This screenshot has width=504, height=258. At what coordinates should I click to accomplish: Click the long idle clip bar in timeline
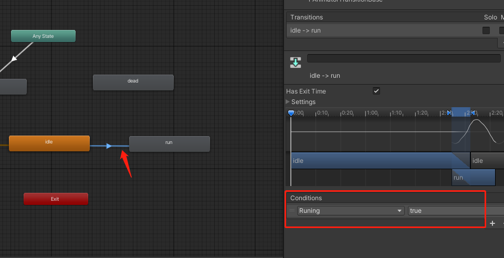[380, 160]
